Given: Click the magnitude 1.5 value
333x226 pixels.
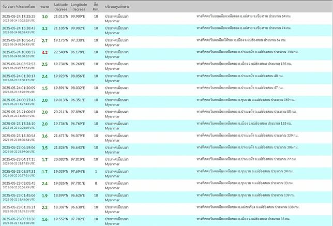Looking at the screenshot, I should (x=44, y=87).
